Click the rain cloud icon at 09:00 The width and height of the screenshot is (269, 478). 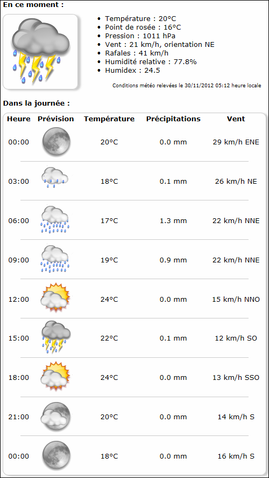click(55, 259)
